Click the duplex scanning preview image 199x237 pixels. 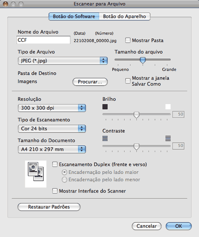pyautogui.click(x=36, y=174)
